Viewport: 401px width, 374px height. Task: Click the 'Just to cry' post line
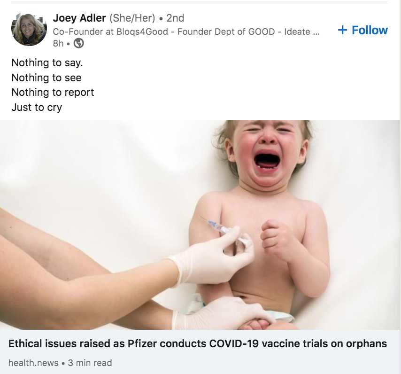click(37, 107)
